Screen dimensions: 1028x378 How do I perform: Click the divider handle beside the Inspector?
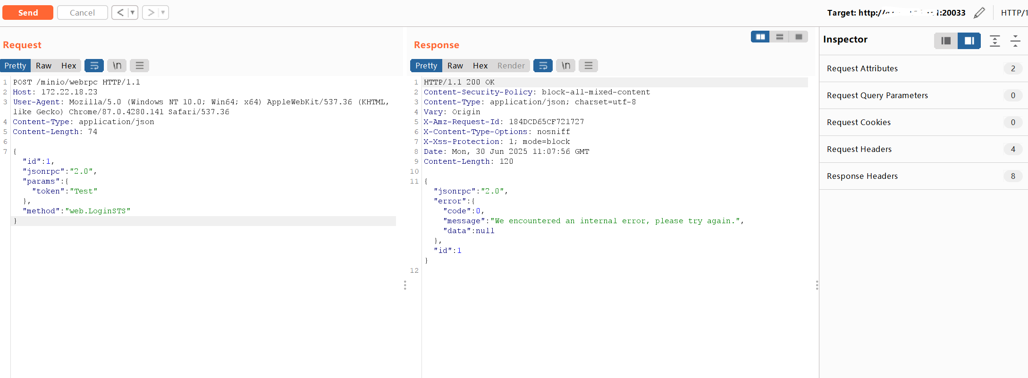click(817, 285)
